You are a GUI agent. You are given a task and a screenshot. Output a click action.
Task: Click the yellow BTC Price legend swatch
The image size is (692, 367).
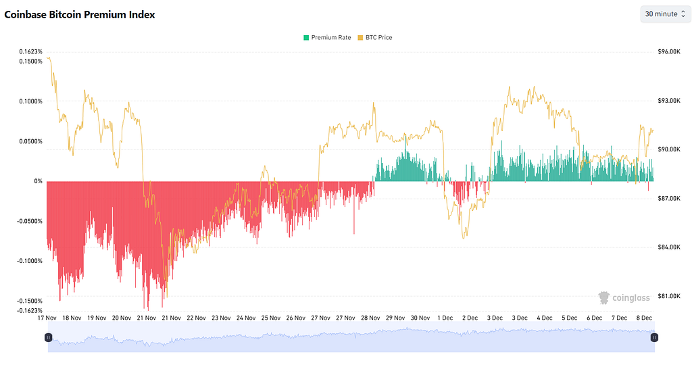click(360, 38)
